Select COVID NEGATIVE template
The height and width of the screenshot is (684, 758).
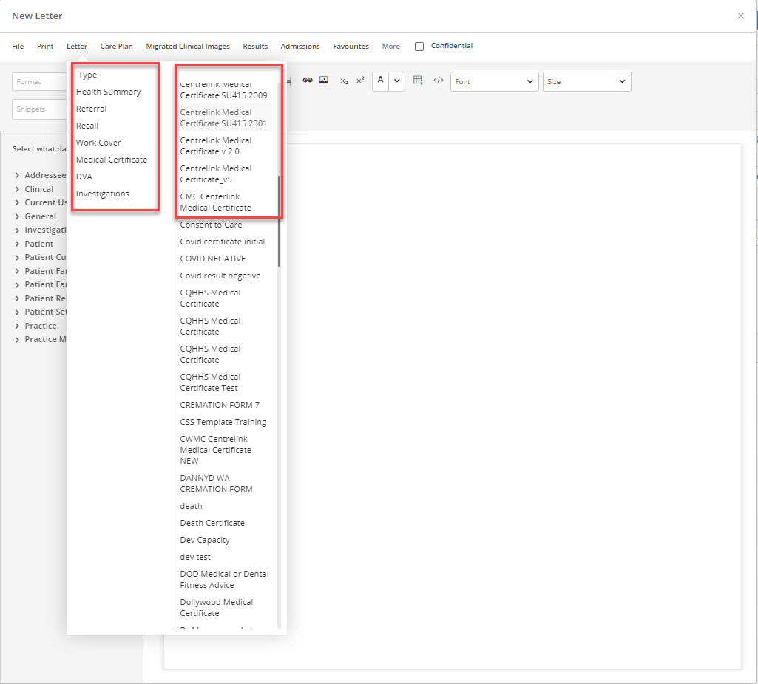(x=213, y=259)
